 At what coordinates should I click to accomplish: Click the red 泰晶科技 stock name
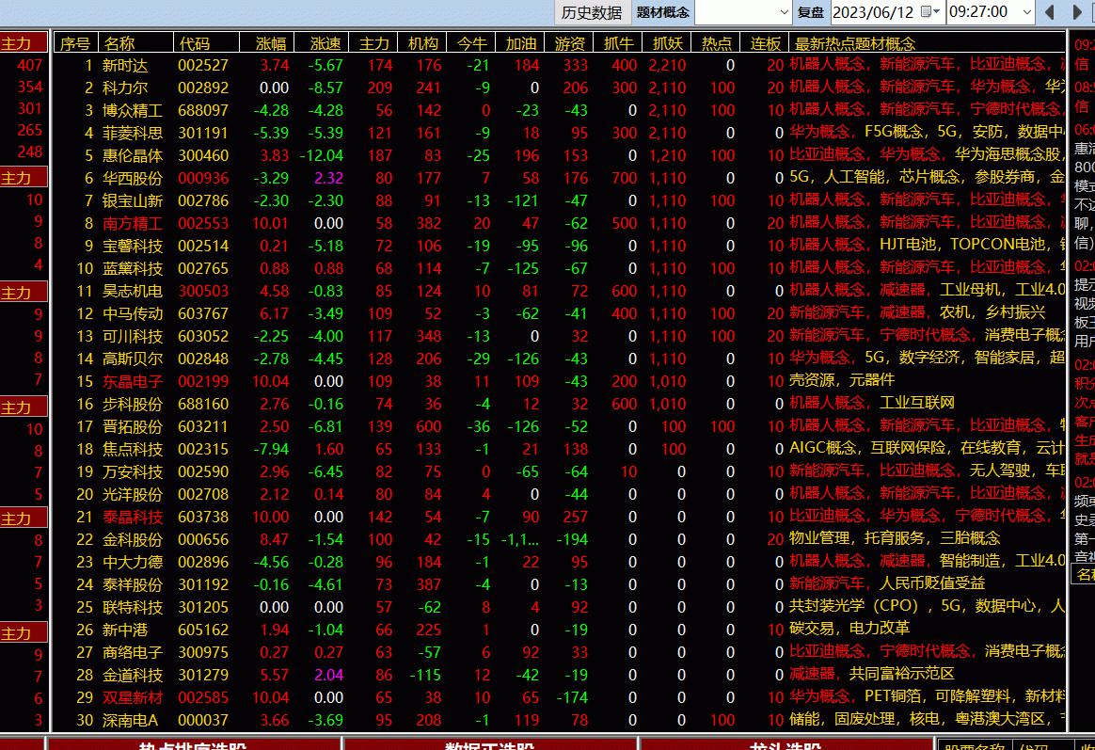pyautogui.click(x=133, y=517)
